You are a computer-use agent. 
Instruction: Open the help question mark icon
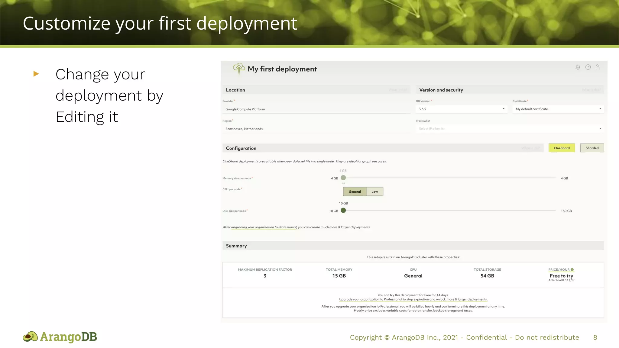pyautogui.click(x=588, y=67)
